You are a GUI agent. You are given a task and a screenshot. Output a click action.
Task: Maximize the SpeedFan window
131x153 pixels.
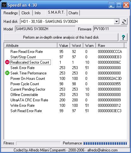click(x=119, y=5)
